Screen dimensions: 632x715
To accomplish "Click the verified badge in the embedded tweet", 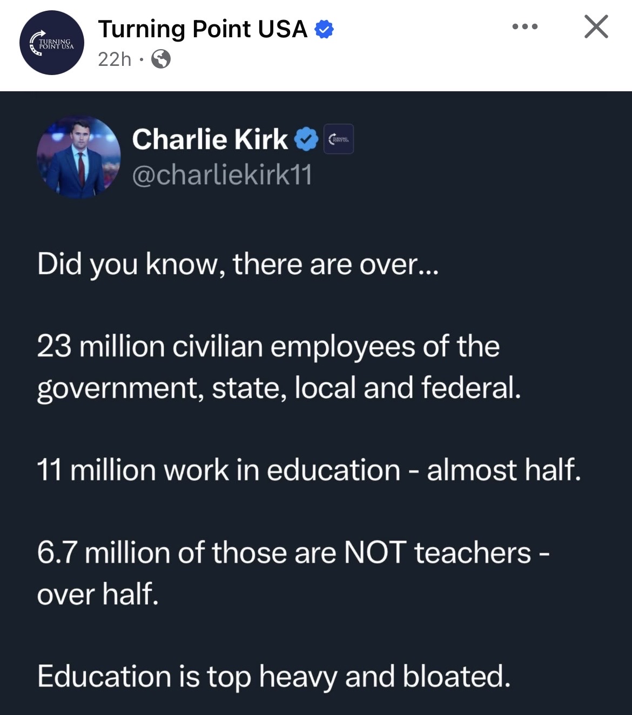I will click(x=306, y=140).
